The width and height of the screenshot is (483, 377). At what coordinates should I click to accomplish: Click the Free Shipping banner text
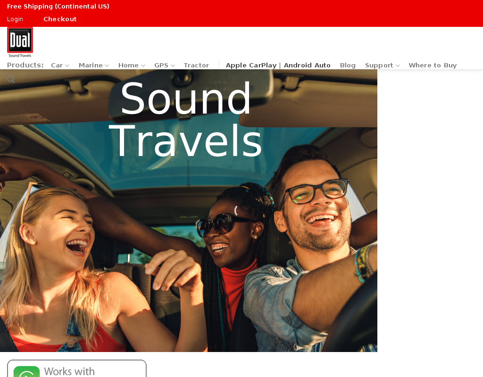58,7
